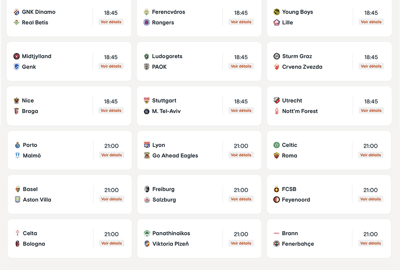400x270 pixels.
Task: Click the Crvena Zvezda club crest
Action: [277, 67]
